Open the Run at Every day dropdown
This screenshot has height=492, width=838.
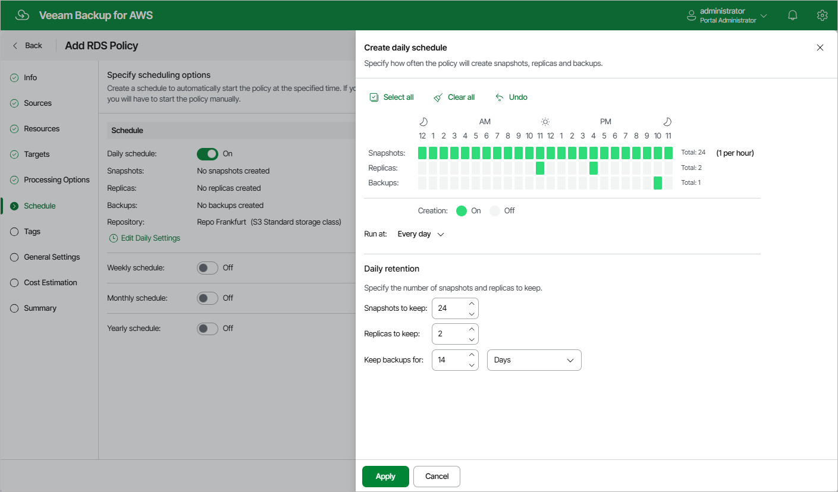421,234
